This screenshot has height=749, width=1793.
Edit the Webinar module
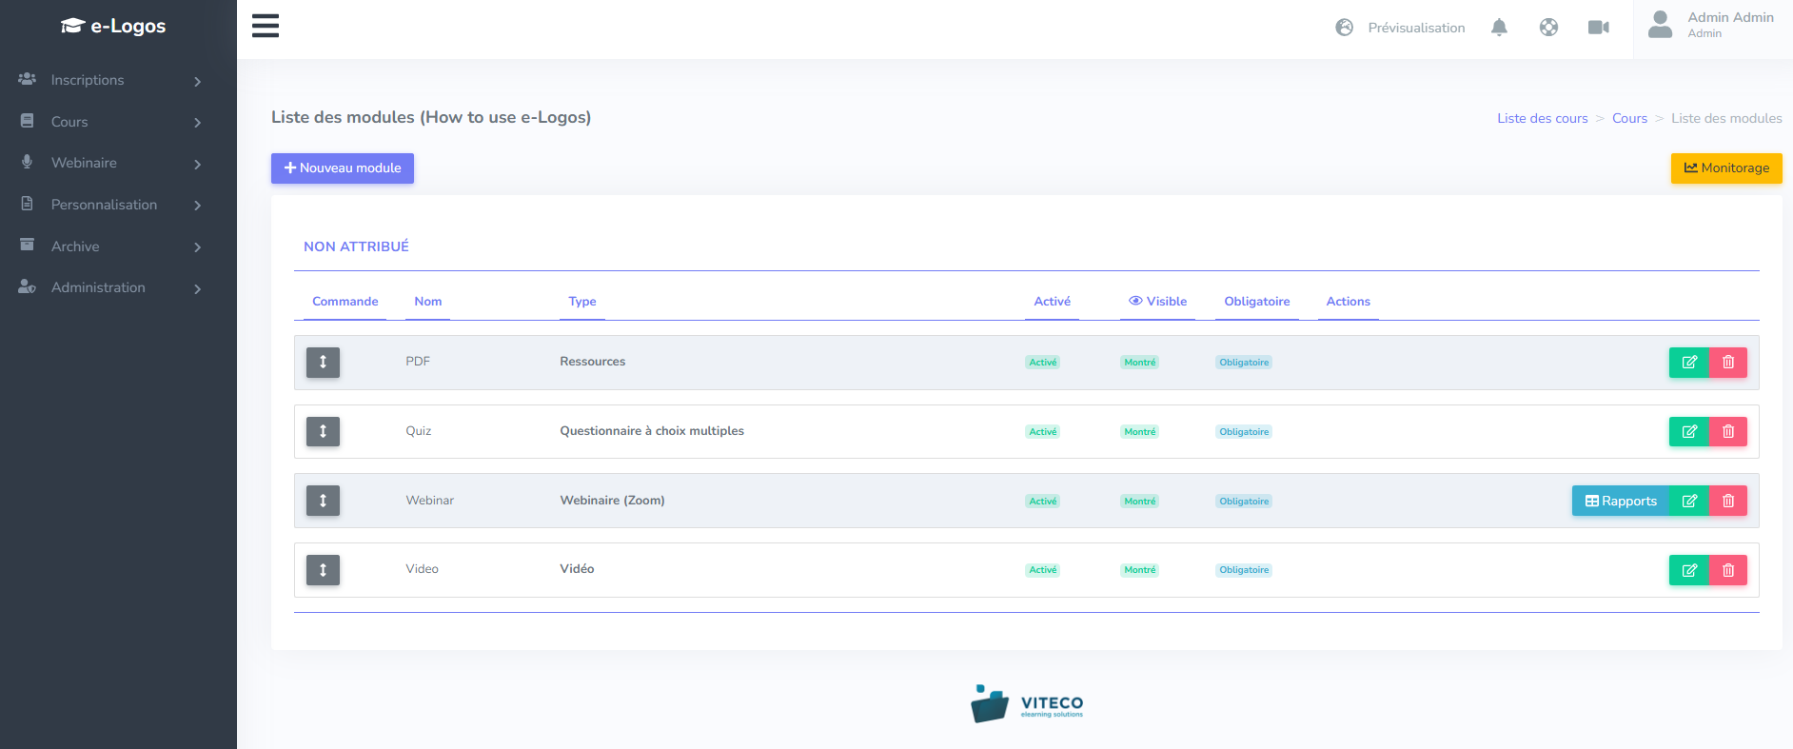pos(1689,502)
